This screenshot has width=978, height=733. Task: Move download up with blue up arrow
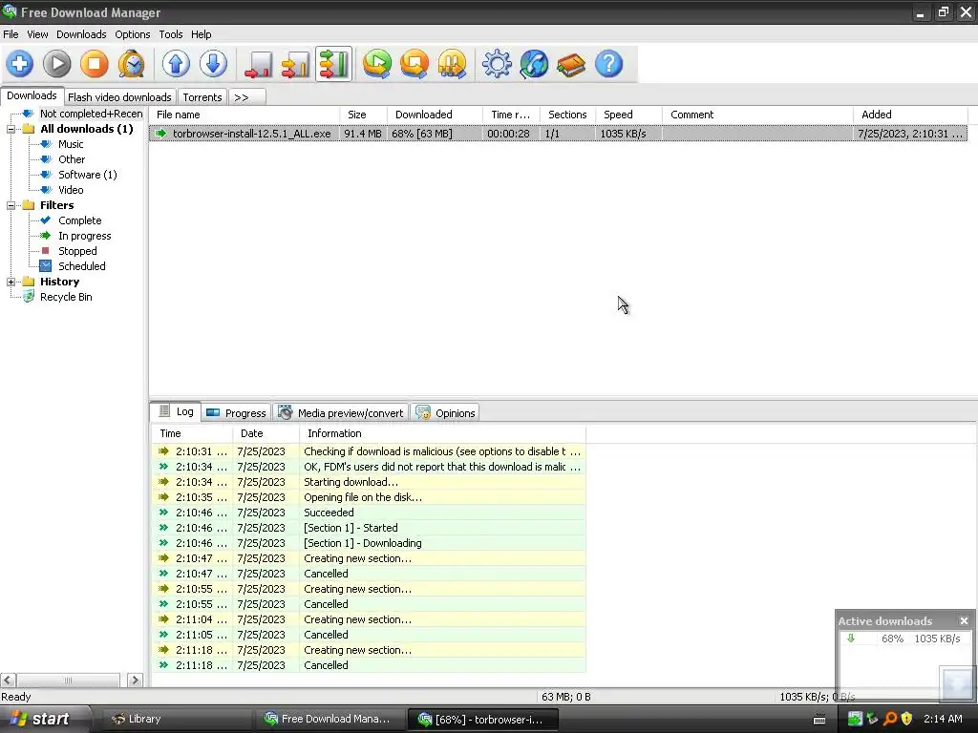pyautogui.click(x=176, y=64)
